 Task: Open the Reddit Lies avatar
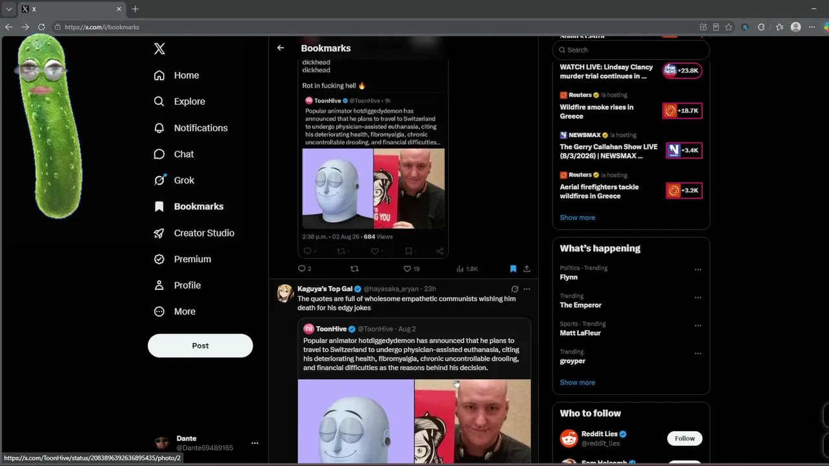pos(569,439)
